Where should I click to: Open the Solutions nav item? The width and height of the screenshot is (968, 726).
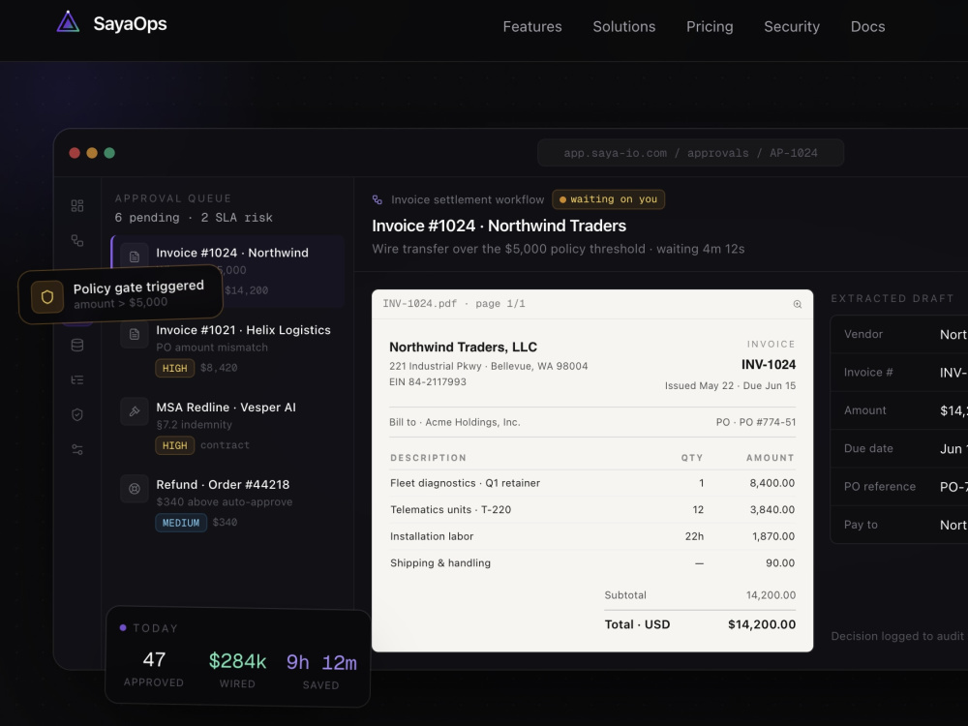tap(624, 26)
